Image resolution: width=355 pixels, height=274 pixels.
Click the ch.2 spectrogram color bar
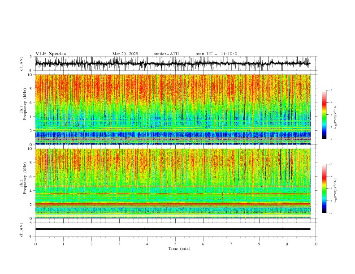point(324,188)
